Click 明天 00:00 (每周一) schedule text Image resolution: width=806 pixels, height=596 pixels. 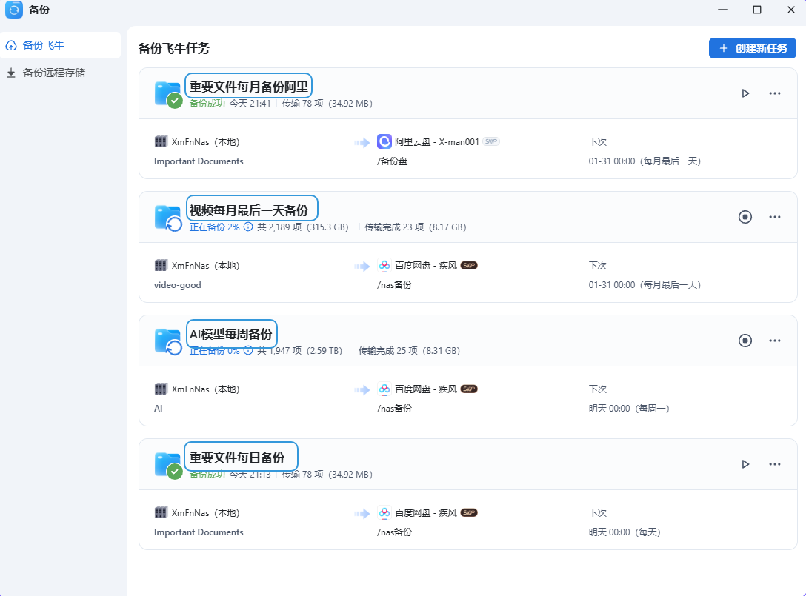pyautogui.click(x=629, y=409)
